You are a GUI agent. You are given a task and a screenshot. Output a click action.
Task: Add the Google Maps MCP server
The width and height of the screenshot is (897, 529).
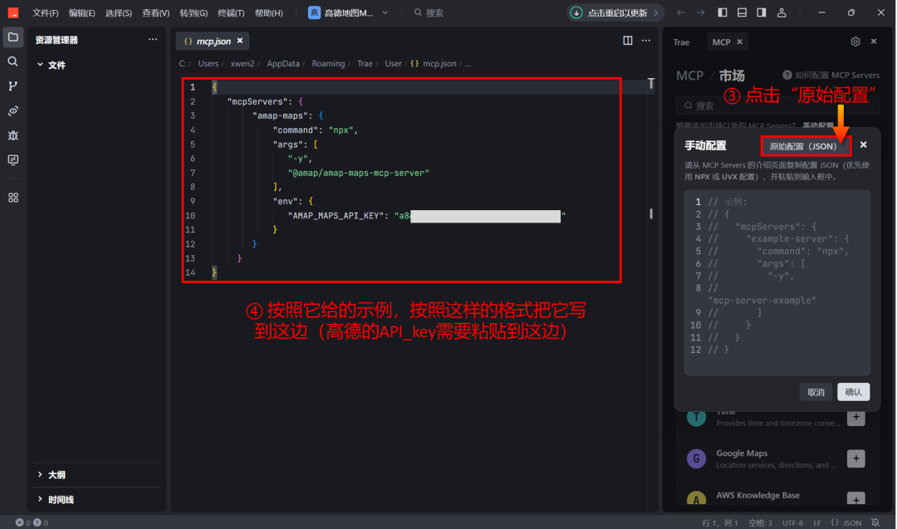(x=855, y=458)
